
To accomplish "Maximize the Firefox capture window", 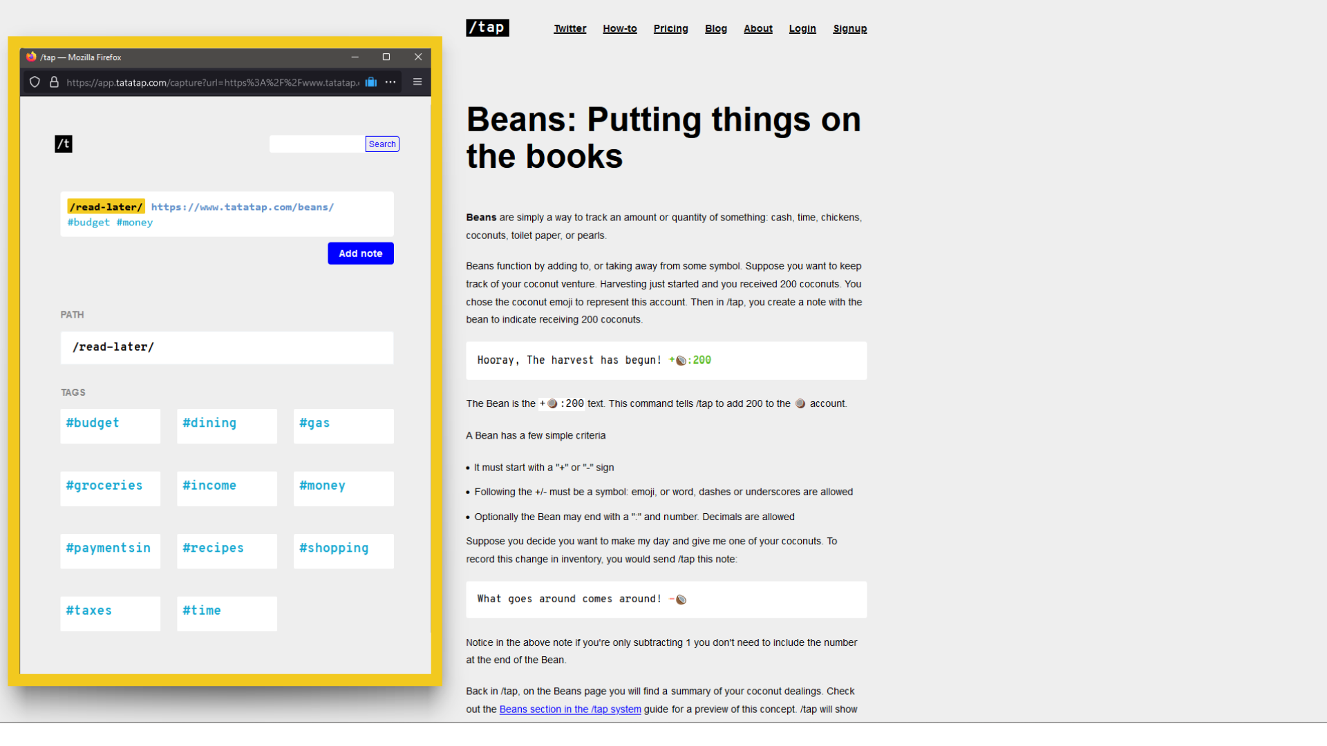I will click(x=386, y=57).
